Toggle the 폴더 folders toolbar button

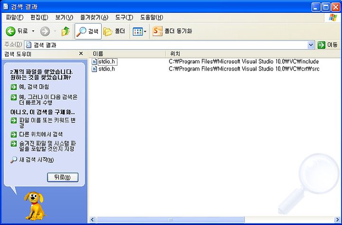pos(114,31)
